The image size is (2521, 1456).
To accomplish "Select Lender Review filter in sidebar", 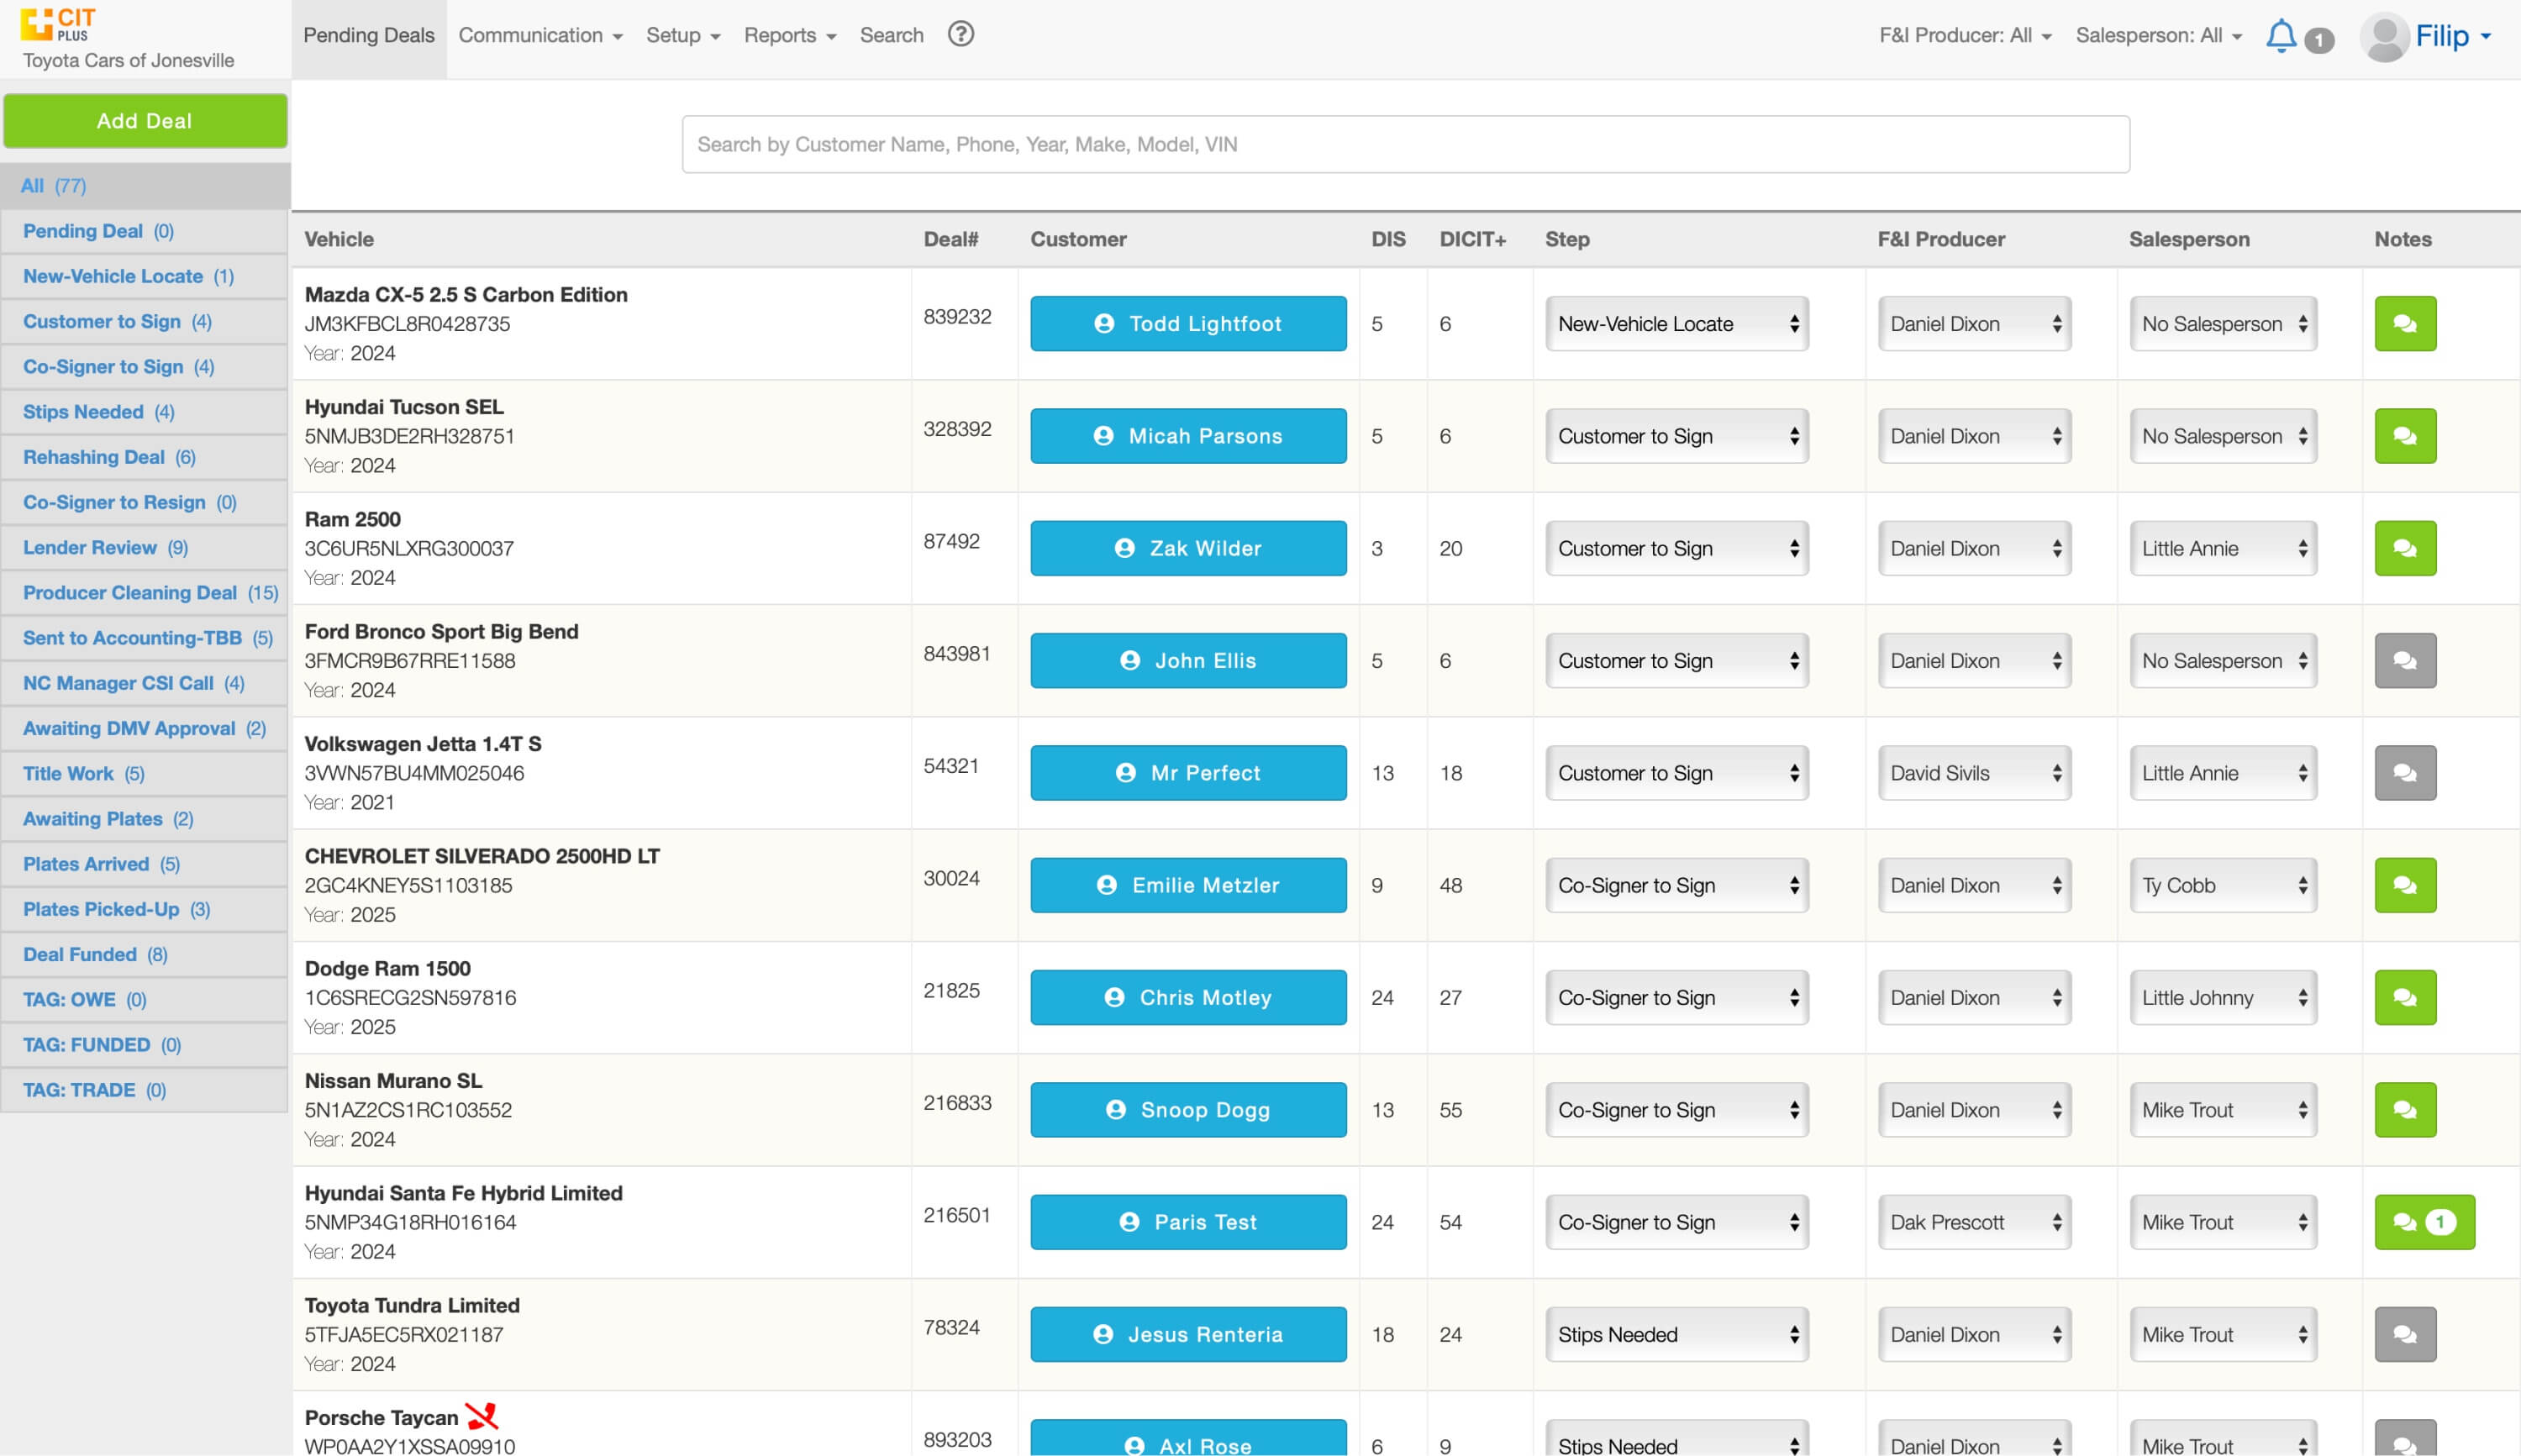I will point(90,547).
